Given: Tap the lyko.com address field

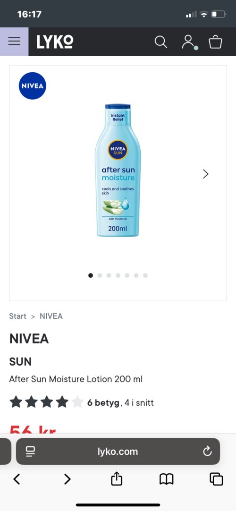Looking at the screenshot, I should click(x=118, y=451).
